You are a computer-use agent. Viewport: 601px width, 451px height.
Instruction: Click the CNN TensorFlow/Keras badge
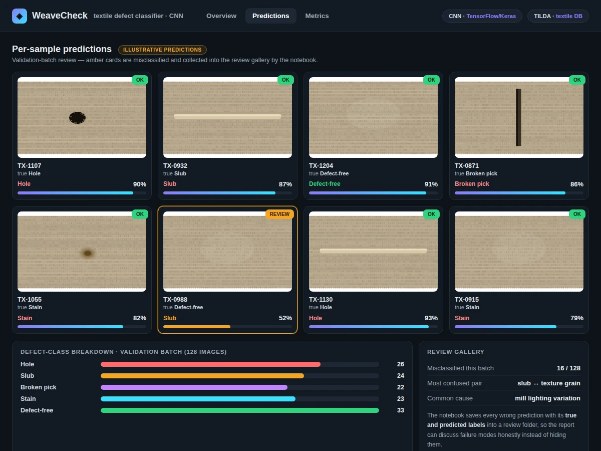coord(482,16)
